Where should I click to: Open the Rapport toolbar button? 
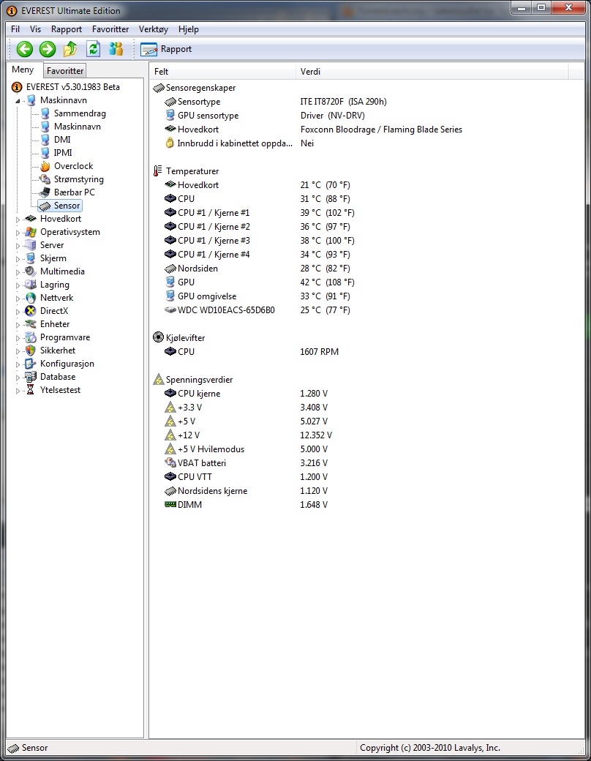[166, 49]
